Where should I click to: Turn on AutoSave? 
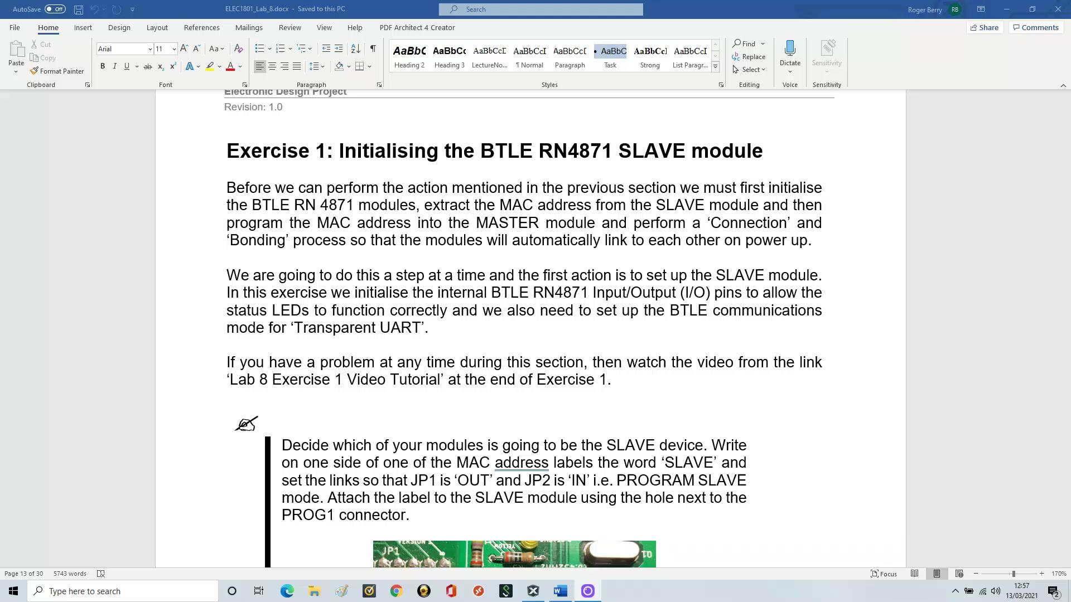point(54,9)
